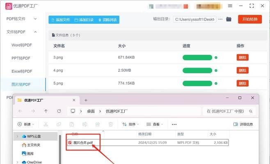Open the 排序 sort dropdown
This screenshot has height=164, width=270.
coord(130,124)
